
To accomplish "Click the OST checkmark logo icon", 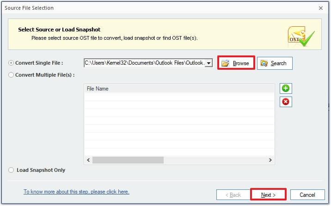I will click(x=301, y=36).
